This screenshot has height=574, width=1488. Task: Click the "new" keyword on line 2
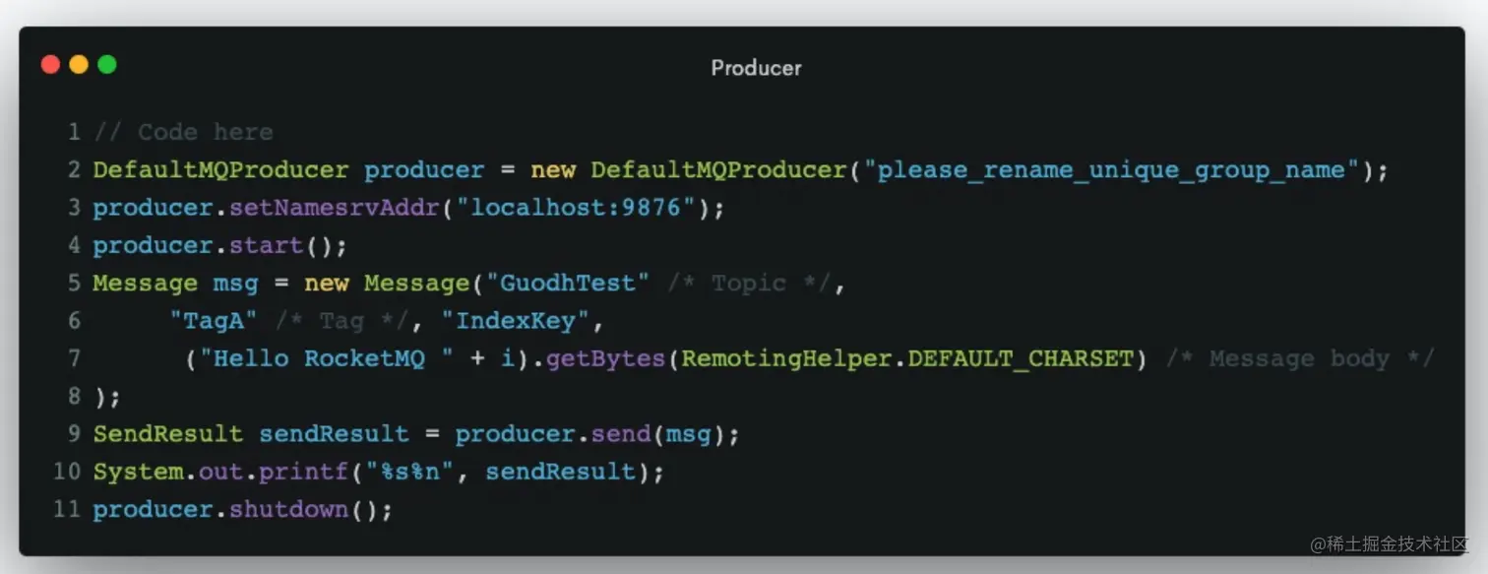click(553, 170)
